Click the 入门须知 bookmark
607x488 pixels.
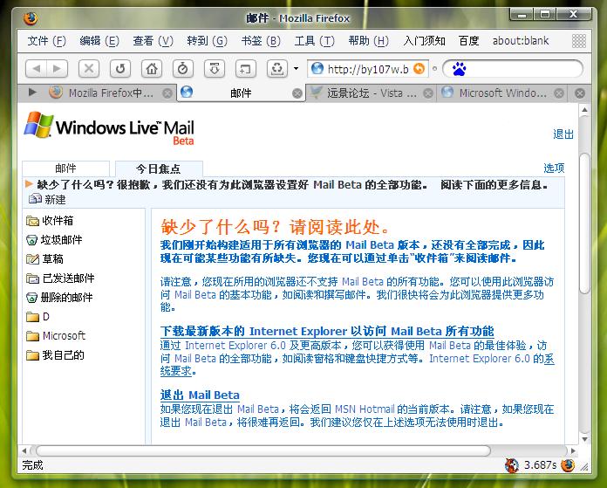(424, 41)
